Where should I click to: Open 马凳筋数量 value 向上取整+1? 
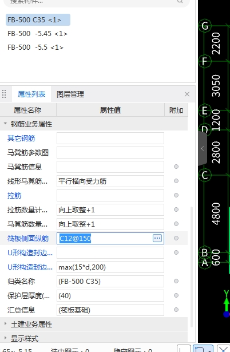point(110,224)
